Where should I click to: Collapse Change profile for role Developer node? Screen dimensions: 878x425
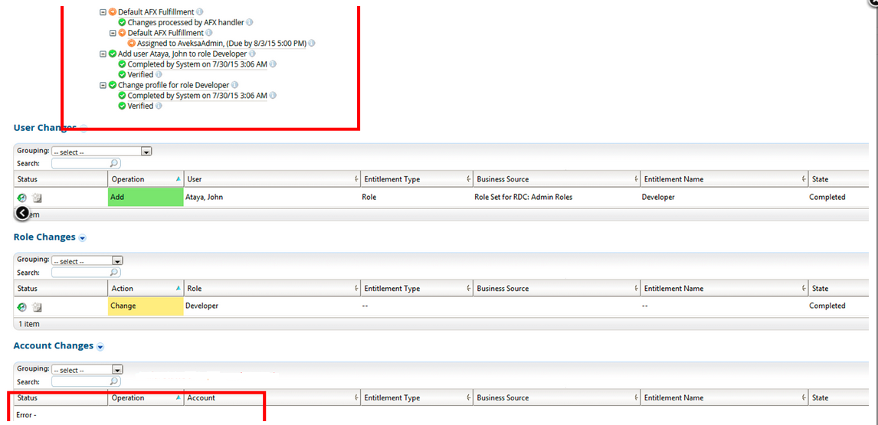[103, 85]
